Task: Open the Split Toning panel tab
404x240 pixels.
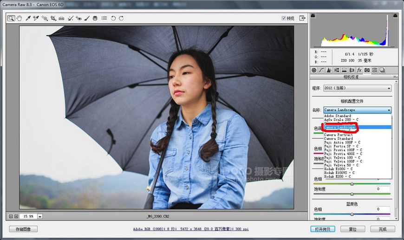Action: click(x=344, y=70)
